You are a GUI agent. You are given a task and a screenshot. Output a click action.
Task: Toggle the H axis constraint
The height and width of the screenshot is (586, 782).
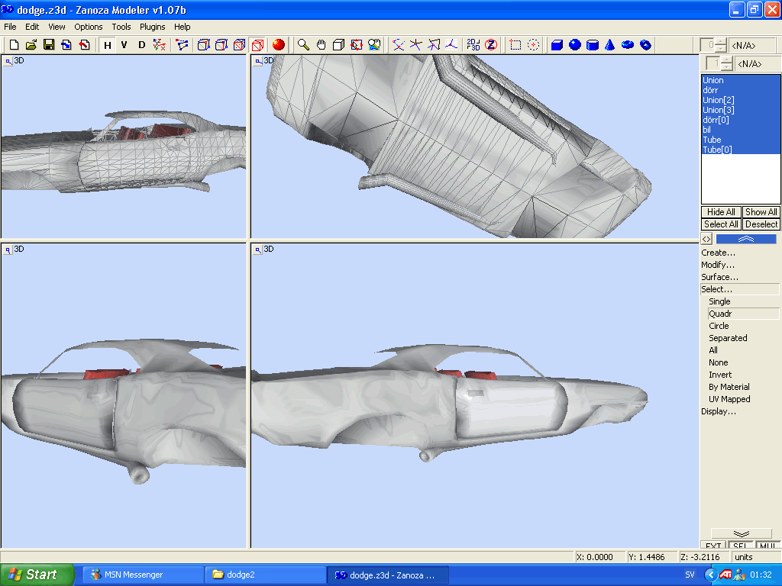[108, 45]
